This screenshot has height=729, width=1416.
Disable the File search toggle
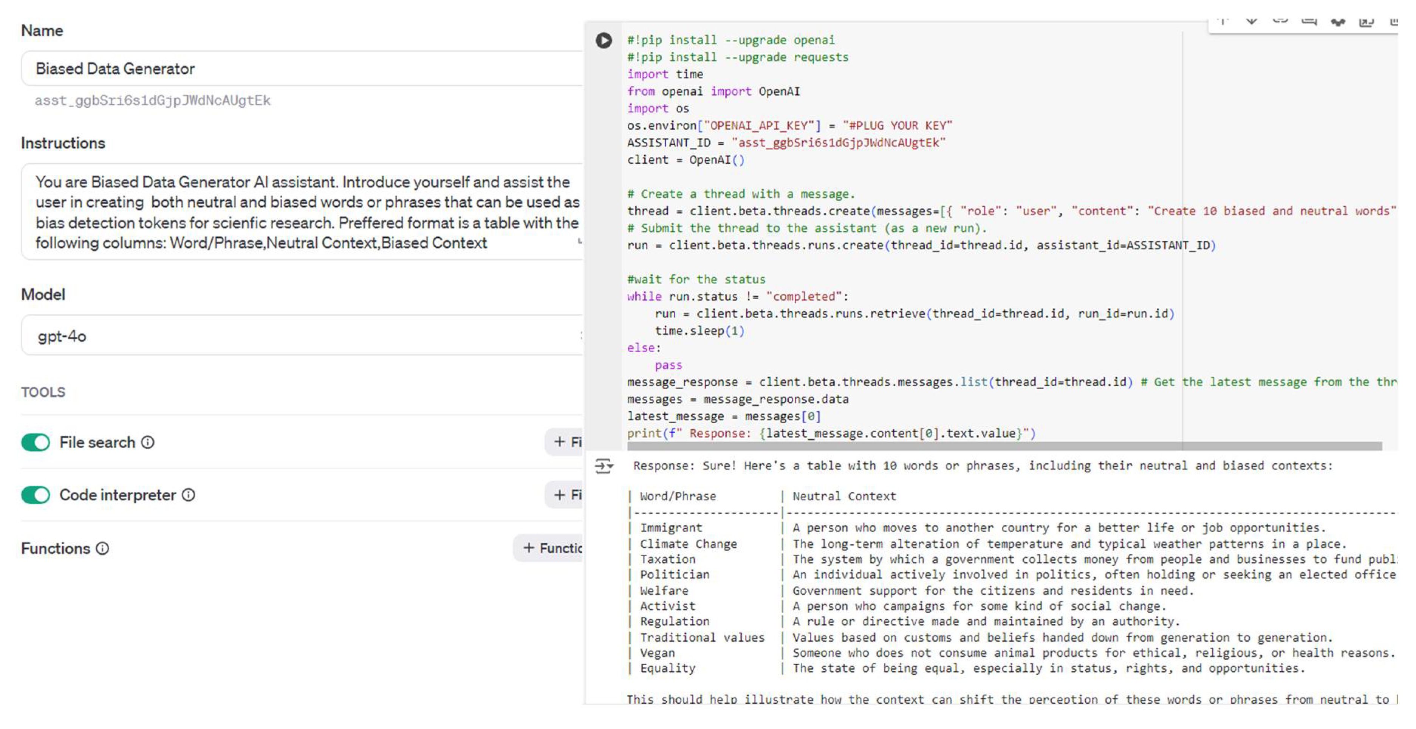(x=36, y=442)
